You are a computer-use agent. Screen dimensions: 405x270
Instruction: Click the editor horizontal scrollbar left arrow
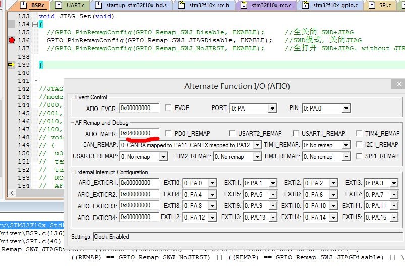tap(12, 193)
